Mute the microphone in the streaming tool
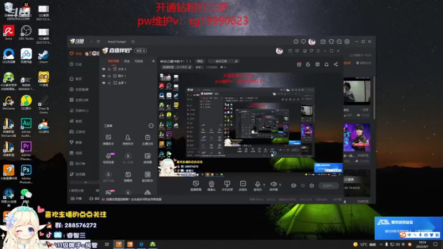This screenshot has height=249, width=443. click(257, 186)
